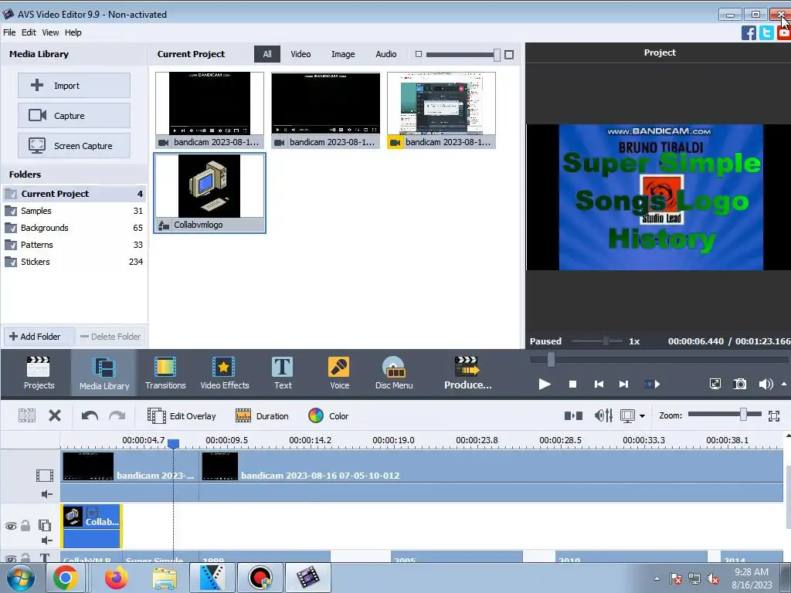Image resolution: width=791 pixels, height=593 pixels.
Task: Click the Screen Capture button
Action: coord(74,146)
